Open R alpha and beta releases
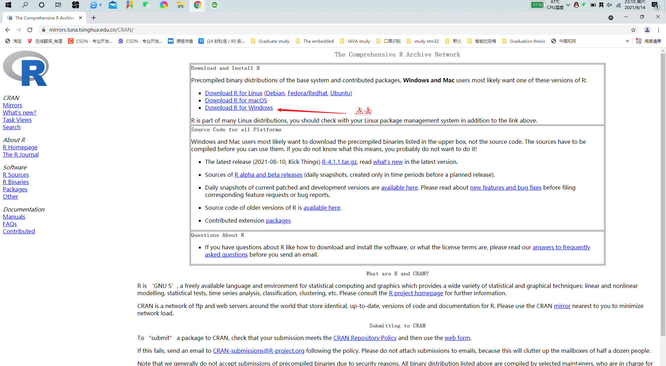Image resolution: width=666 pixels, height=366 pixels. click(268, 175)
